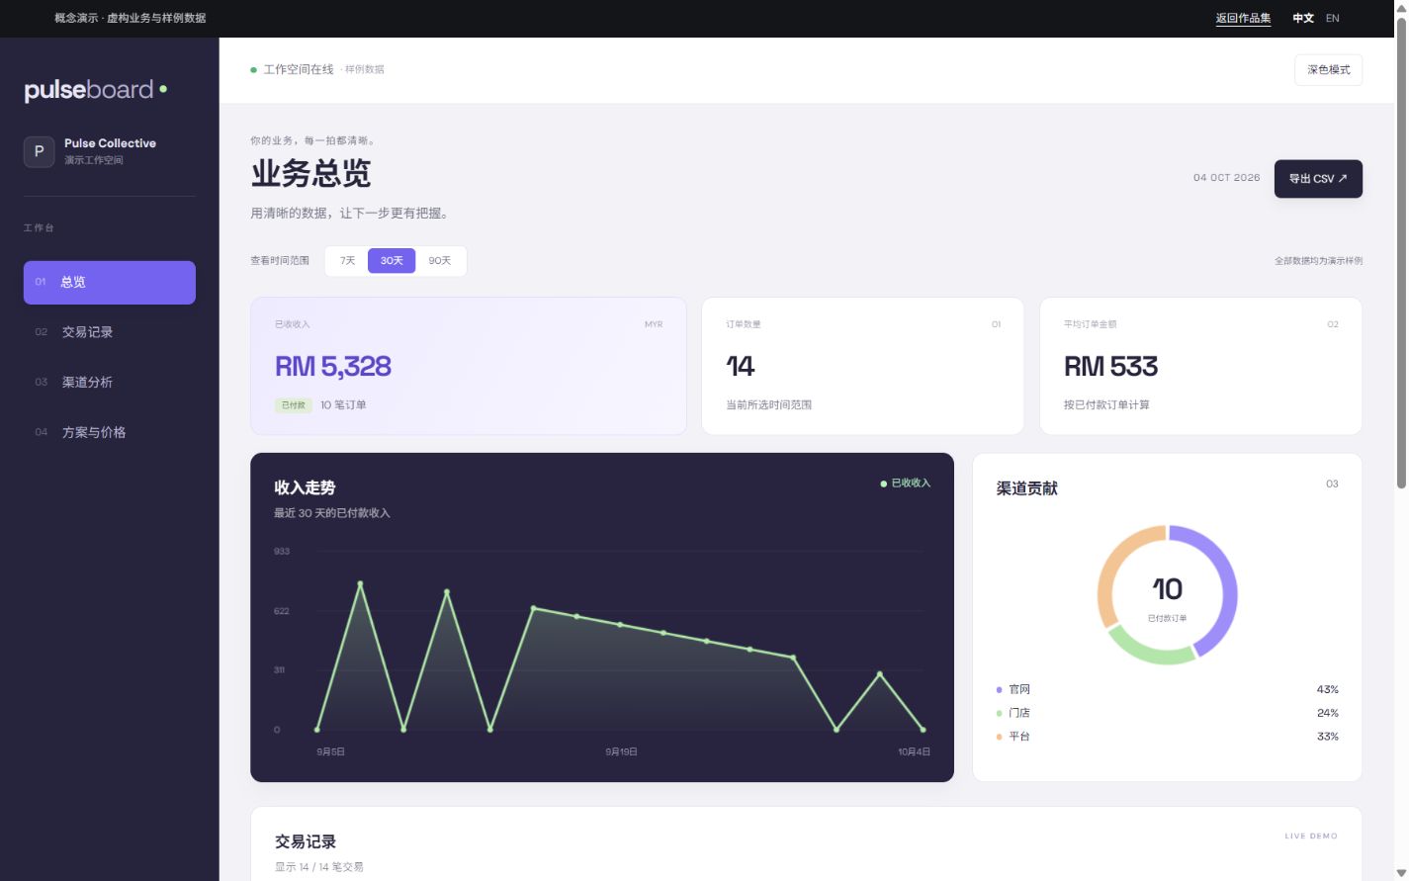Click the pulseboard logo
The height and width of the screenshot is (881, 1409).
coord(96,90)
